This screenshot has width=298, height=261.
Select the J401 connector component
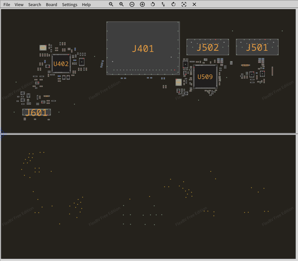(x=143, y=48)
